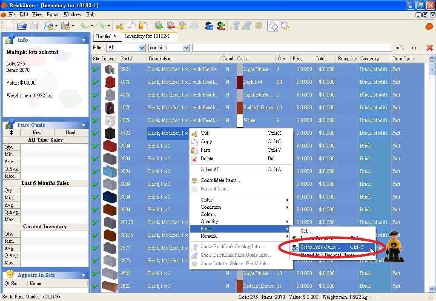Click the orange brick icon at toolbar end
Screen dimensions: 436x301
(x=429, y=26)
